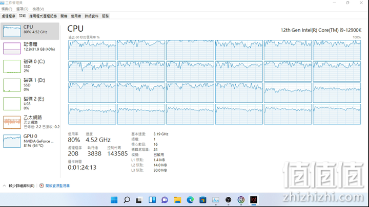Switch to OBS Studio on the taskbar
This screenshot has width=369, height=207.
228,200
